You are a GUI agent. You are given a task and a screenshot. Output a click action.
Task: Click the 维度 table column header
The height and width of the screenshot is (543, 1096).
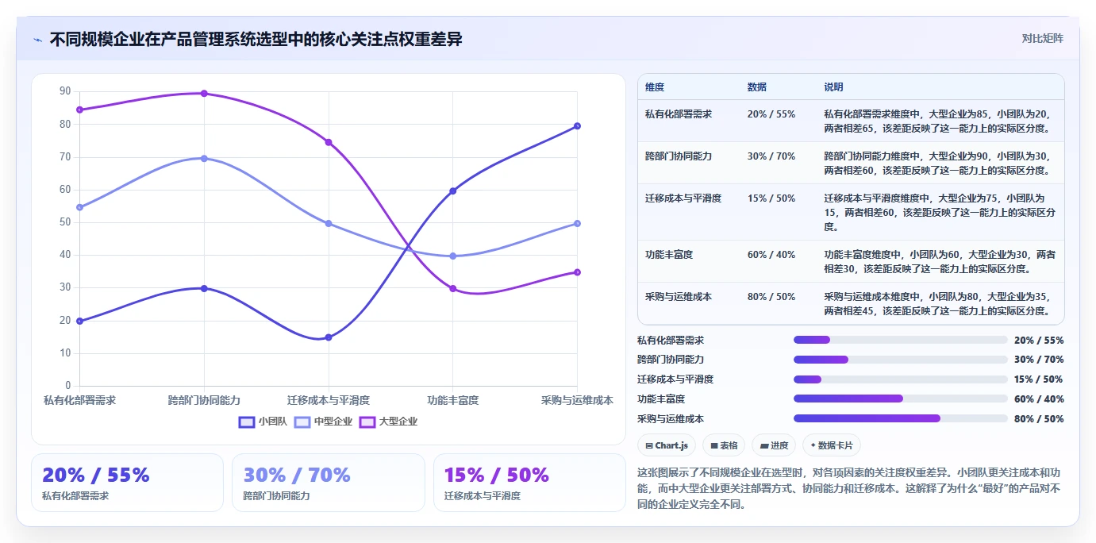coord(655,87)
